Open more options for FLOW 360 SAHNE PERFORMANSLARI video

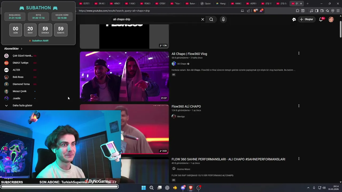[x=299, y=159]
